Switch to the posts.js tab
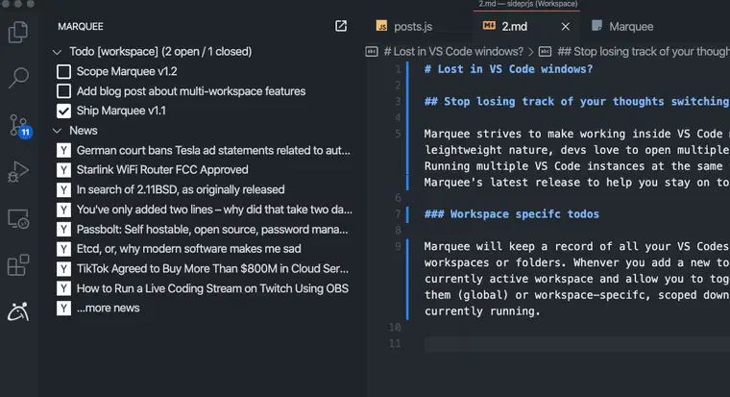The height and width of the screenshot is (397, 730). 413,27
